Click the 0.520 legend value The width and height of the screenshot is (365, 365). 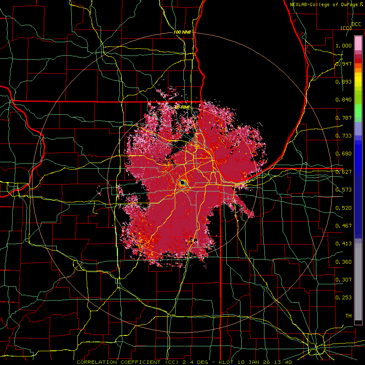(344, 208)
